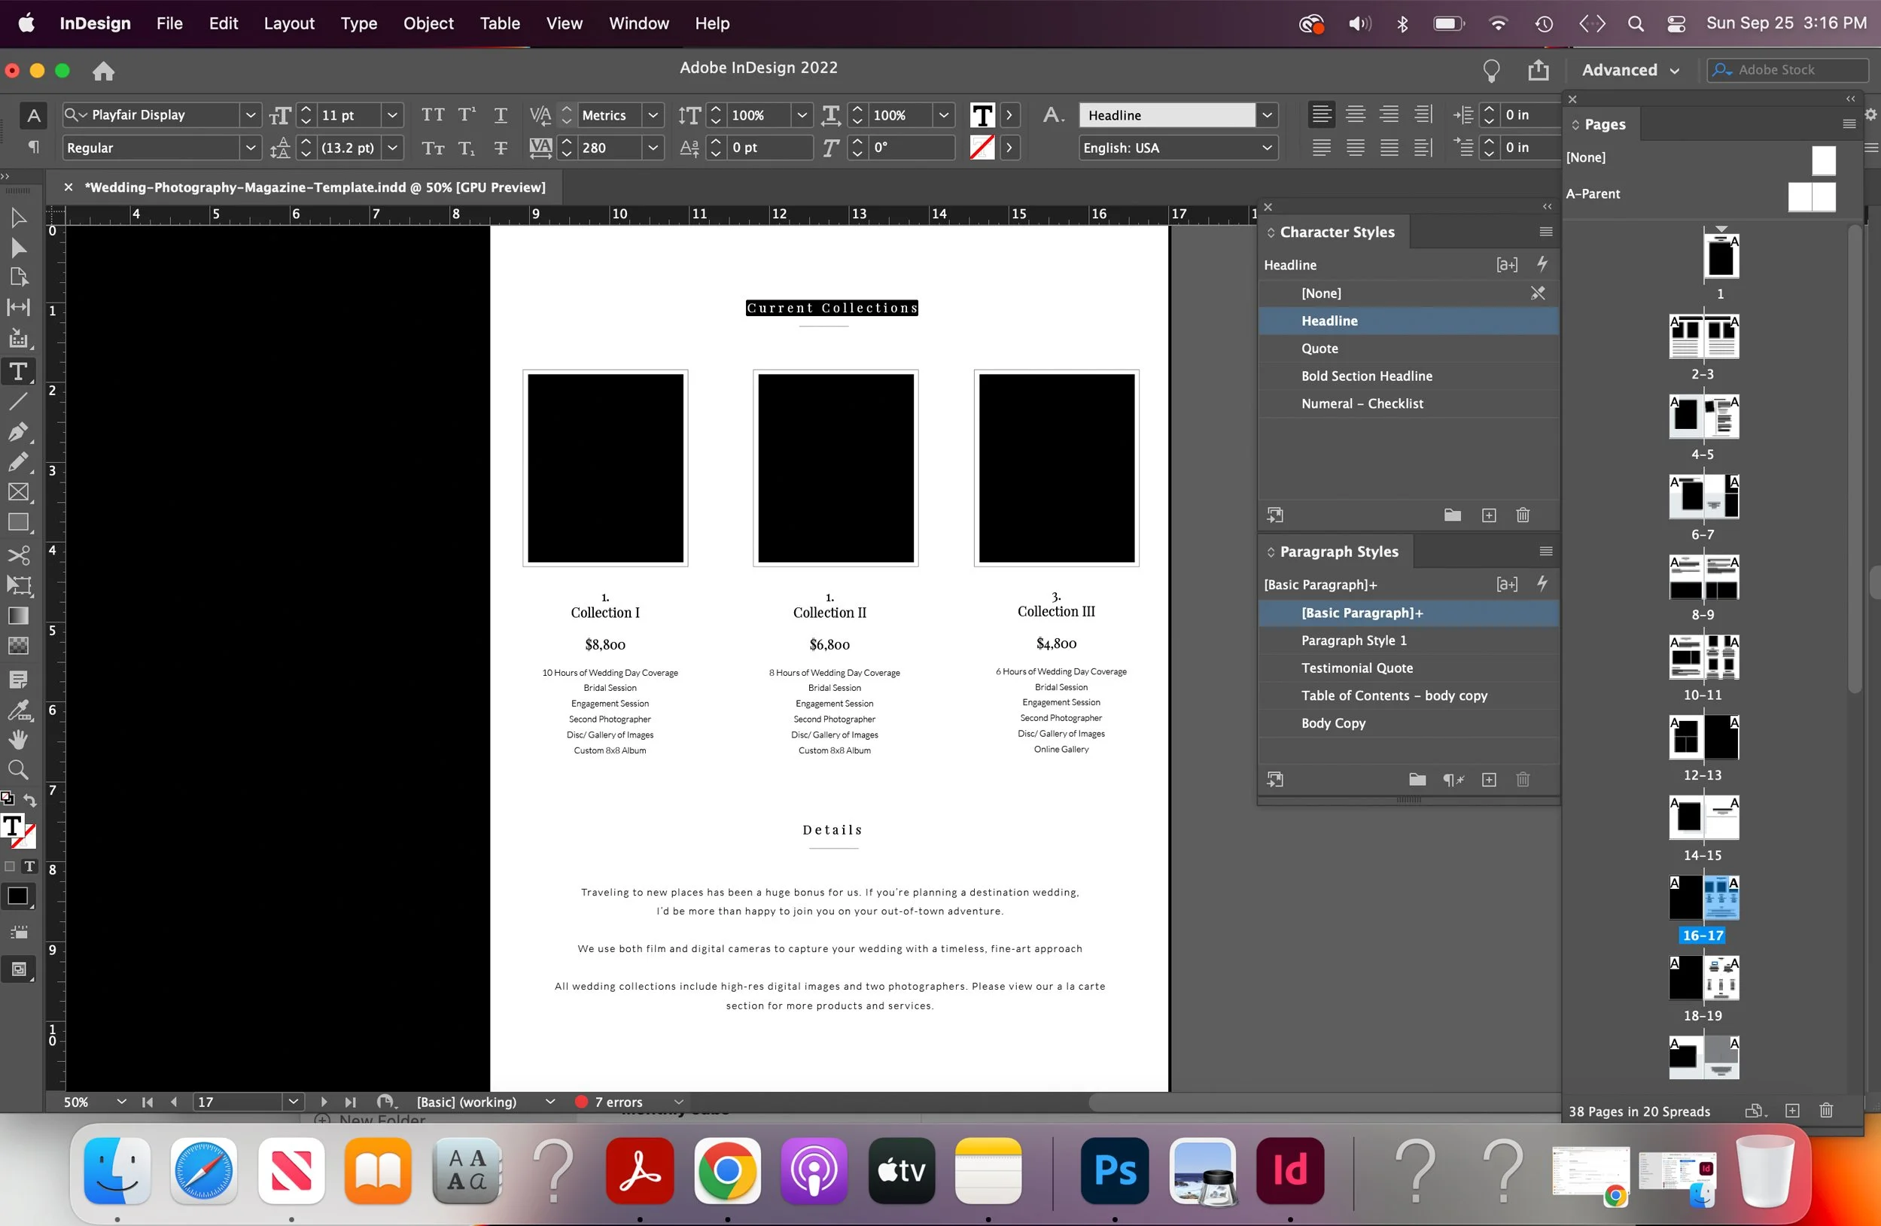Open the 50% zoom level dropdown
The height and width of the screenshot is (1226, 1881).
click(121, 1101)
